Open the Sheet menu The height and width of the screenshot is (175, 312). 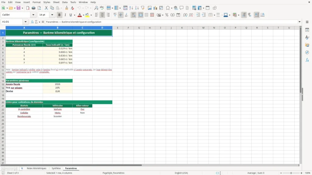point(56,2)
